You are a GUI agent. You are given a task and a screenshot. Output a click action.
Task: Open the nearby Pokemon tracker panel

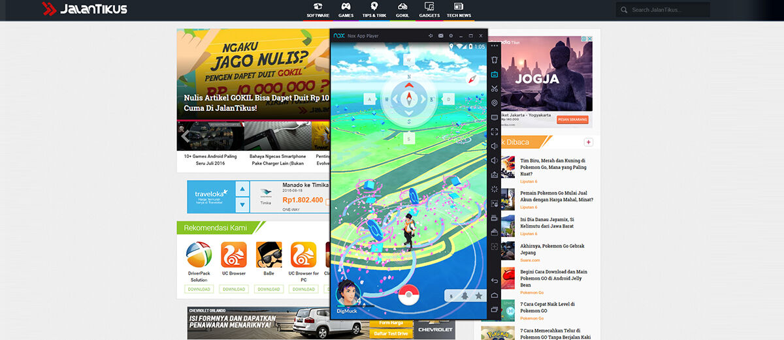(466, 296)
